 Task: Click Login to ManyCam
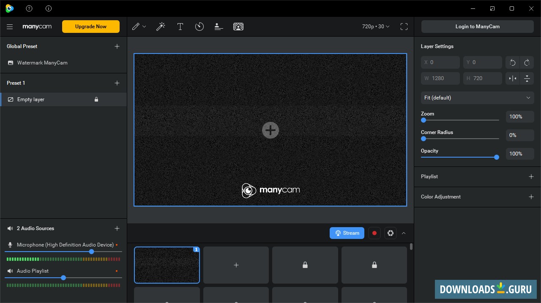point(477,26)
